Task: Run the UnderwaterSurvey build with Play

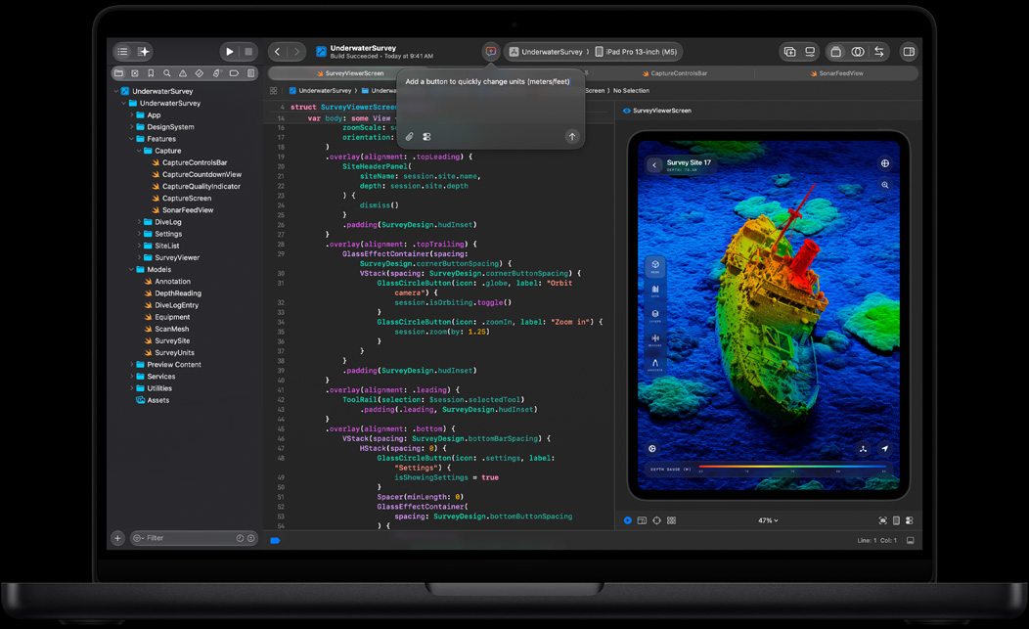Action: [x=230, y=52]
